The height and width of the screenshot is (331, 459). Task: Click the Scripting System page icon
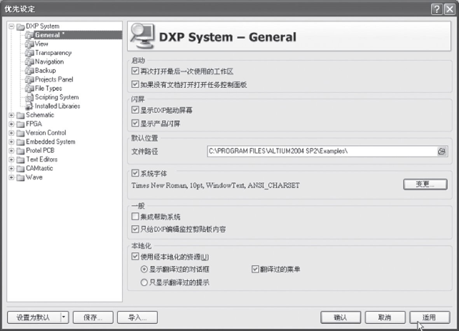(30, 97)
